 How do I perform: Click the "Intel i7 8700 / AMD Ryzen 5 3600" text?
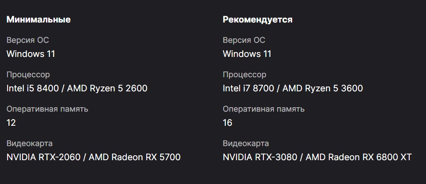[293, 88]
